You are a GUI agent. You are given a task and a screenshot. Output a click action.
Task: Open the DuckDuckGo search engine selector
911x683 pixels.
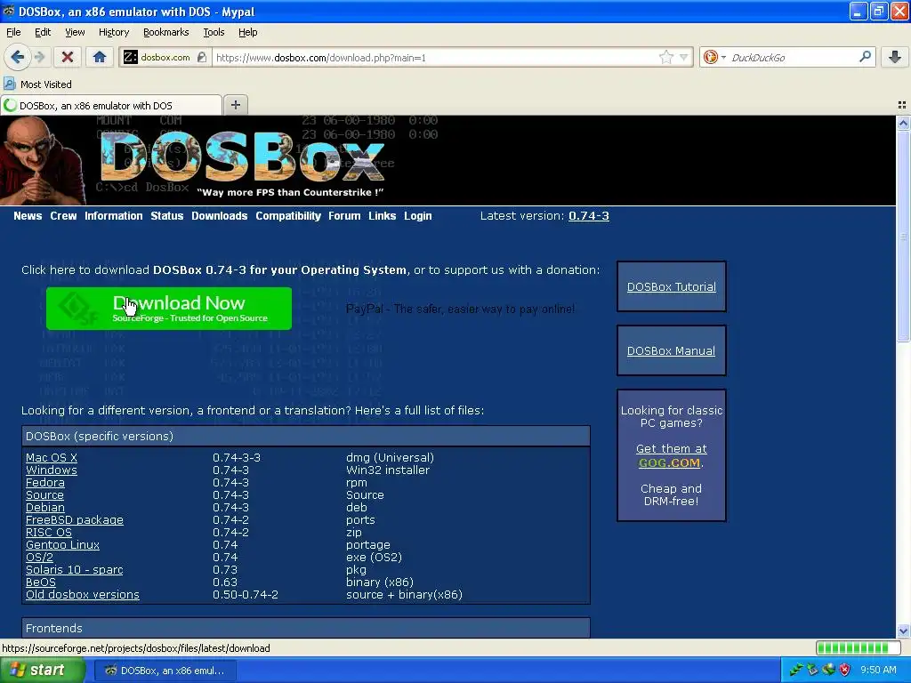tap(714, 57)
